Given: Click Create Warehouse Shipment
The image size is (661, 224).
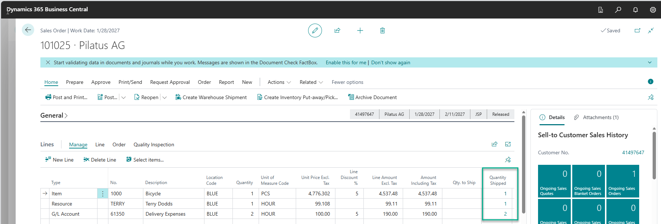Looking at the screenshot, I should 211,97.
